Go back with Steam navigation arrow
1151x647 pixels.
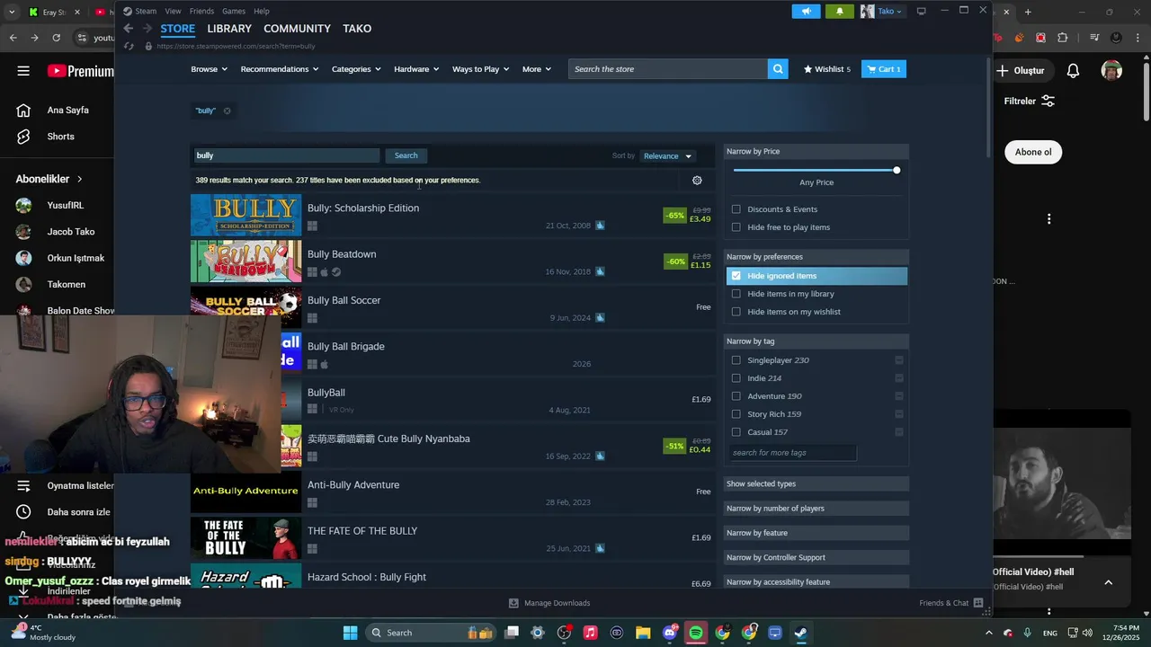click(x=129, y=29)
